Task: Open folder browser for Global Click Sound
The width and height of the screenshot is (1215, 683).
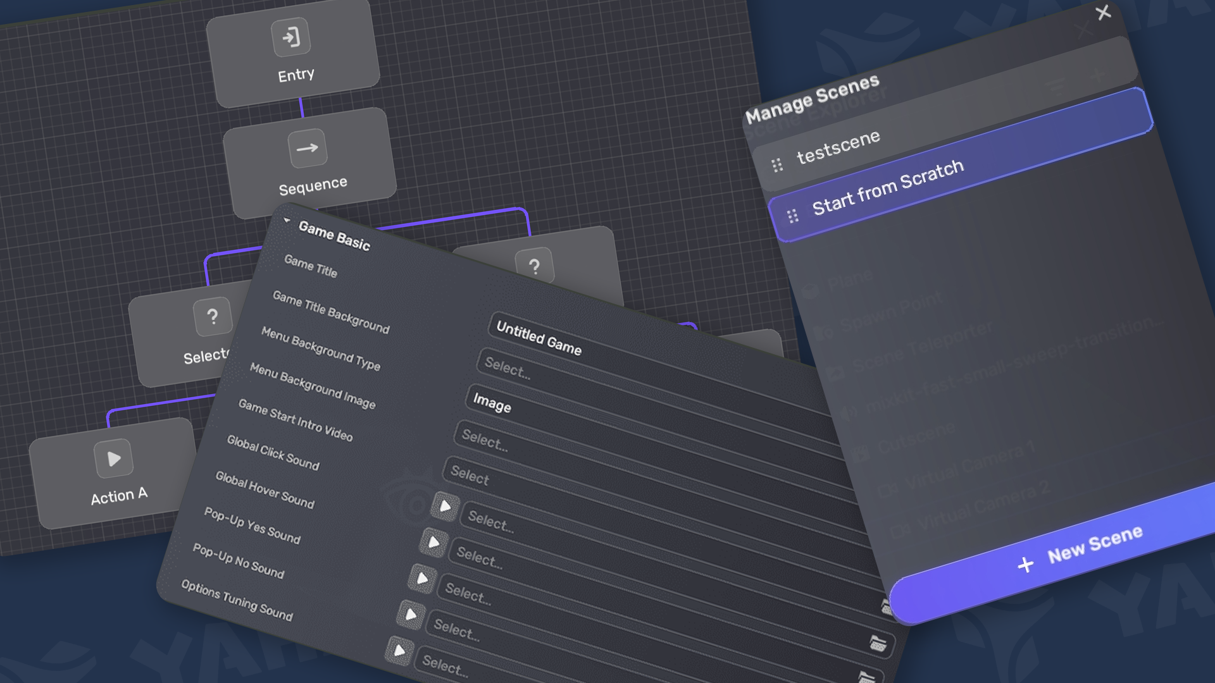Action: coord(877,643)
